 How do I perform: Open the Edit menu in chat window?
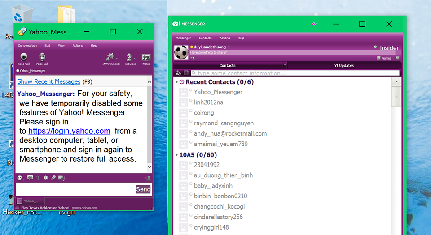point(47,46)
